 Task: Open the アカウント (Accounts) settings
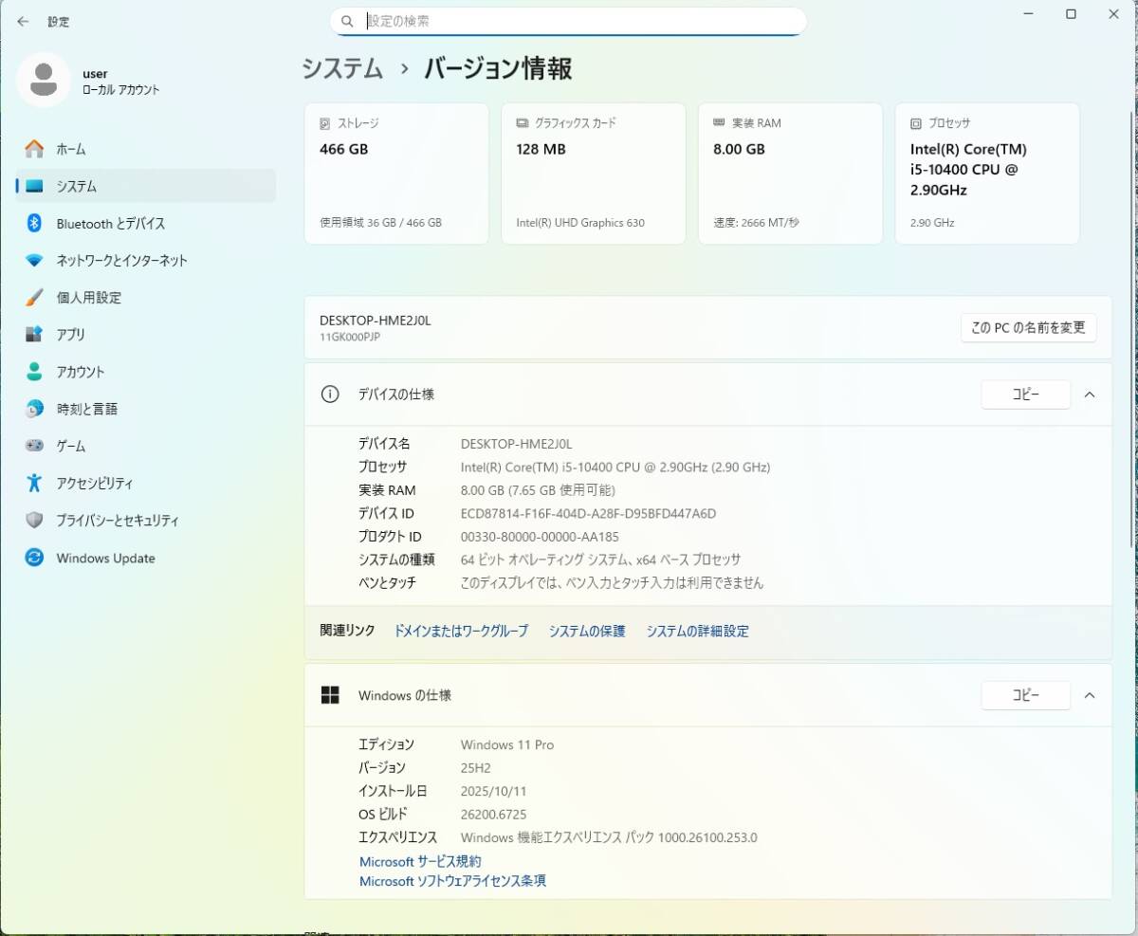[x=80, y=372]
